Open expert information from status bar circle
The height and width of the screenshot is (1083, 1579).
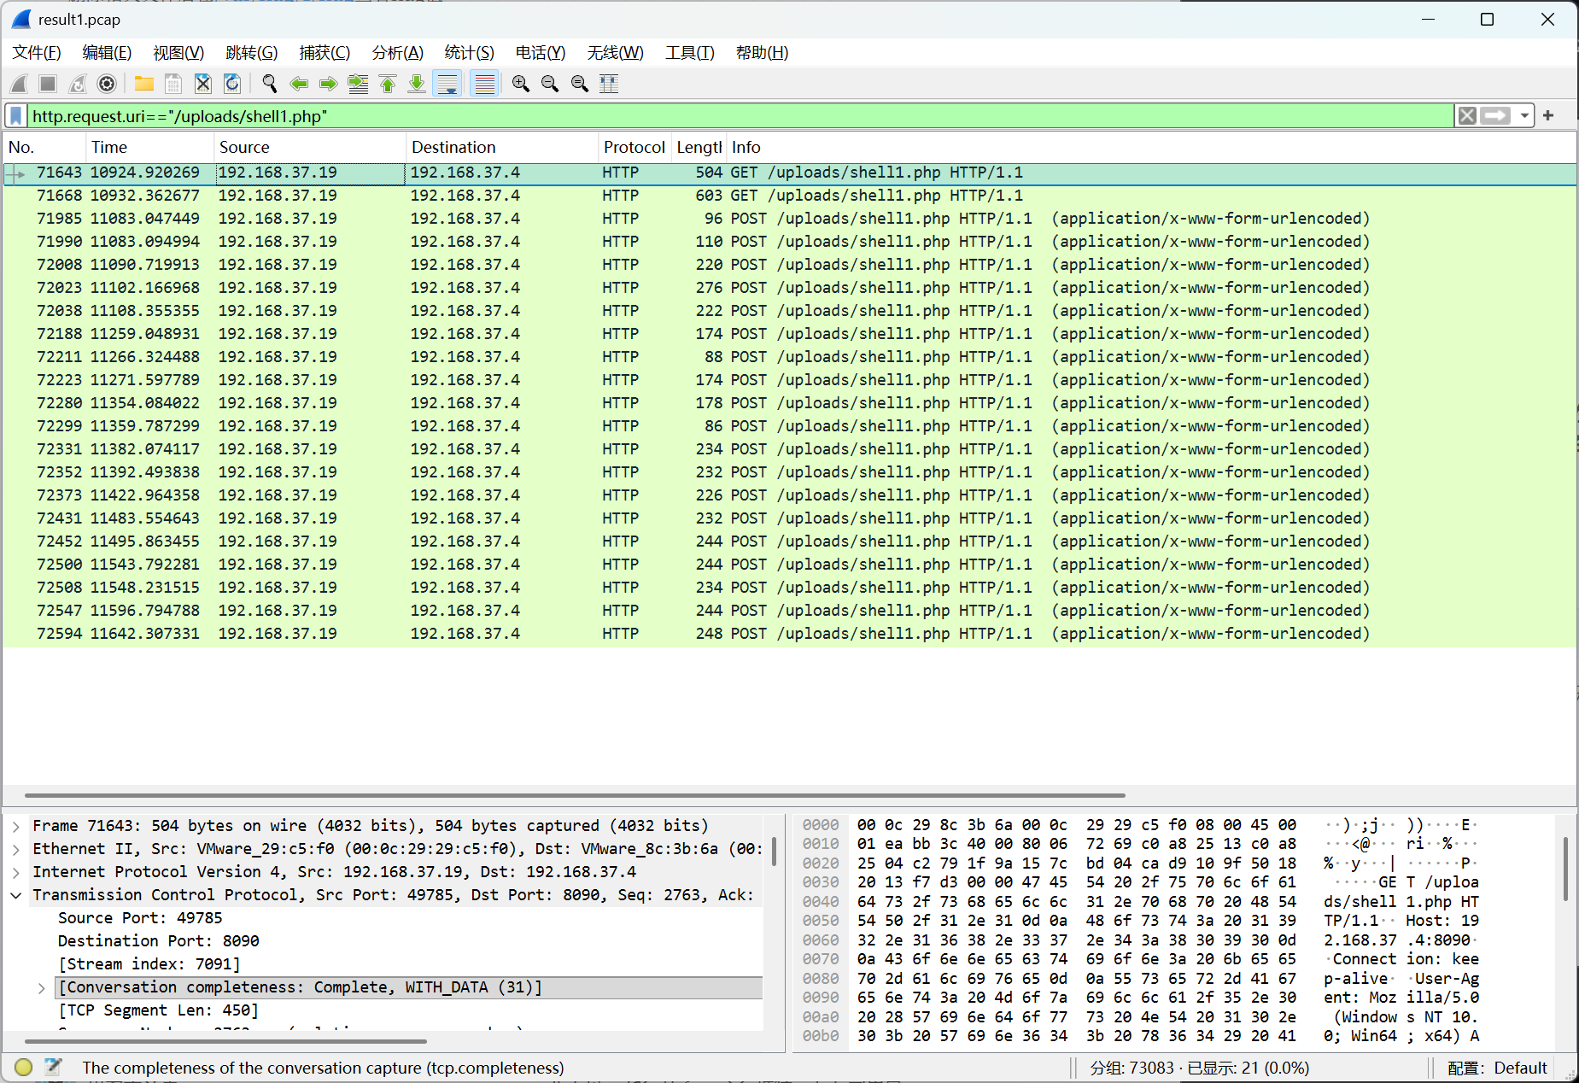click(24, 1067)
